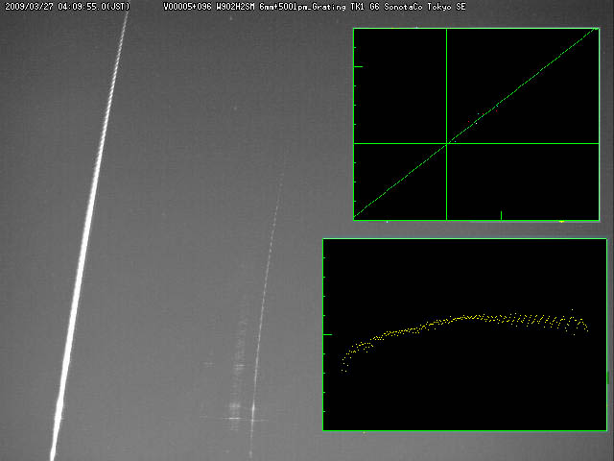Click the green tick on upper plot bottom axis
Screen dimensions: 614x461
[x=501, y=215]
